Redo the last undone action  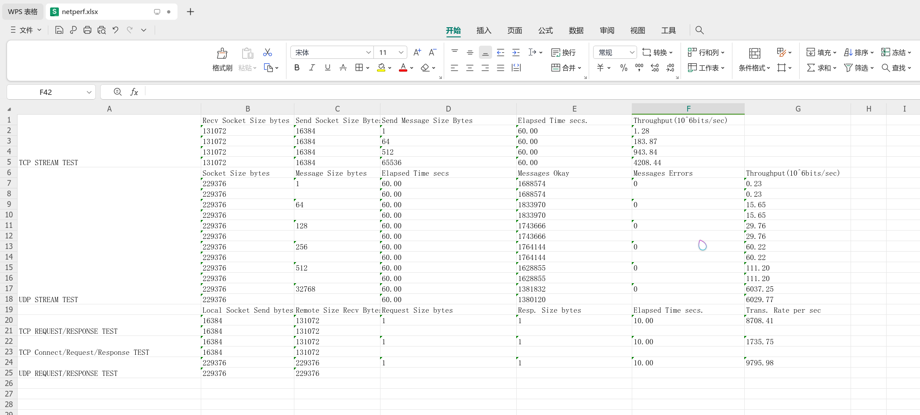(130, 30)
